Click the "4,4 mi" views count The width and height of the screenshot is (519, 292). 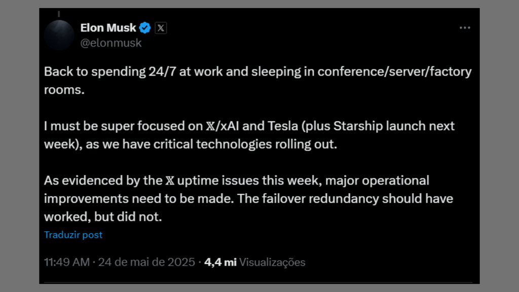tap(220, 262)
